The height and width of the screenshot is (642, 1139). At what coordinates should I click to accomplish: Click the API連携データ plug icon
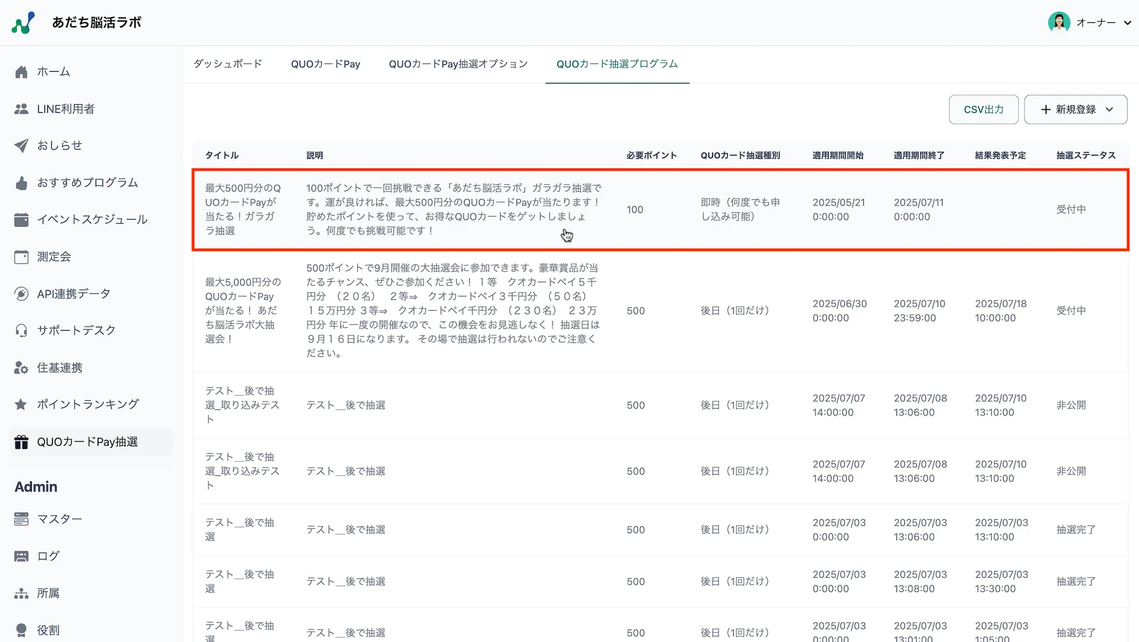(x=22, y=294)
